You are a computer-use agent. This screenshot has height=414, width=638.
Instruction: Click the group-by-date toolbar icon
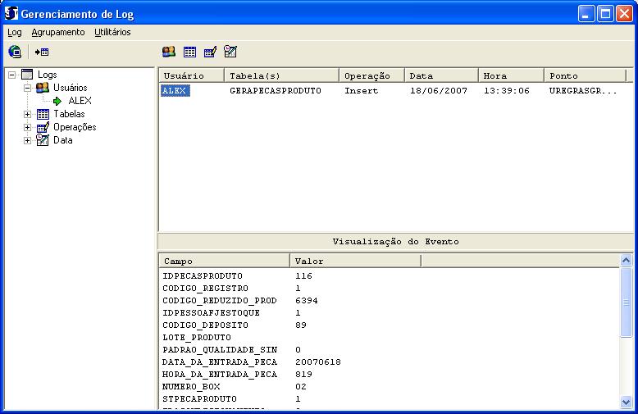230,52
